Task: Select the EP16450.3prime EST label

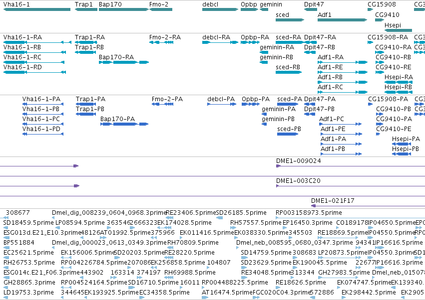Action: pyautogui.click(x=307, y=223)
